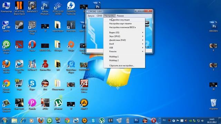Select the Корзина recycle bin icon
Screen dimensions: 221x124
[213, 104]
